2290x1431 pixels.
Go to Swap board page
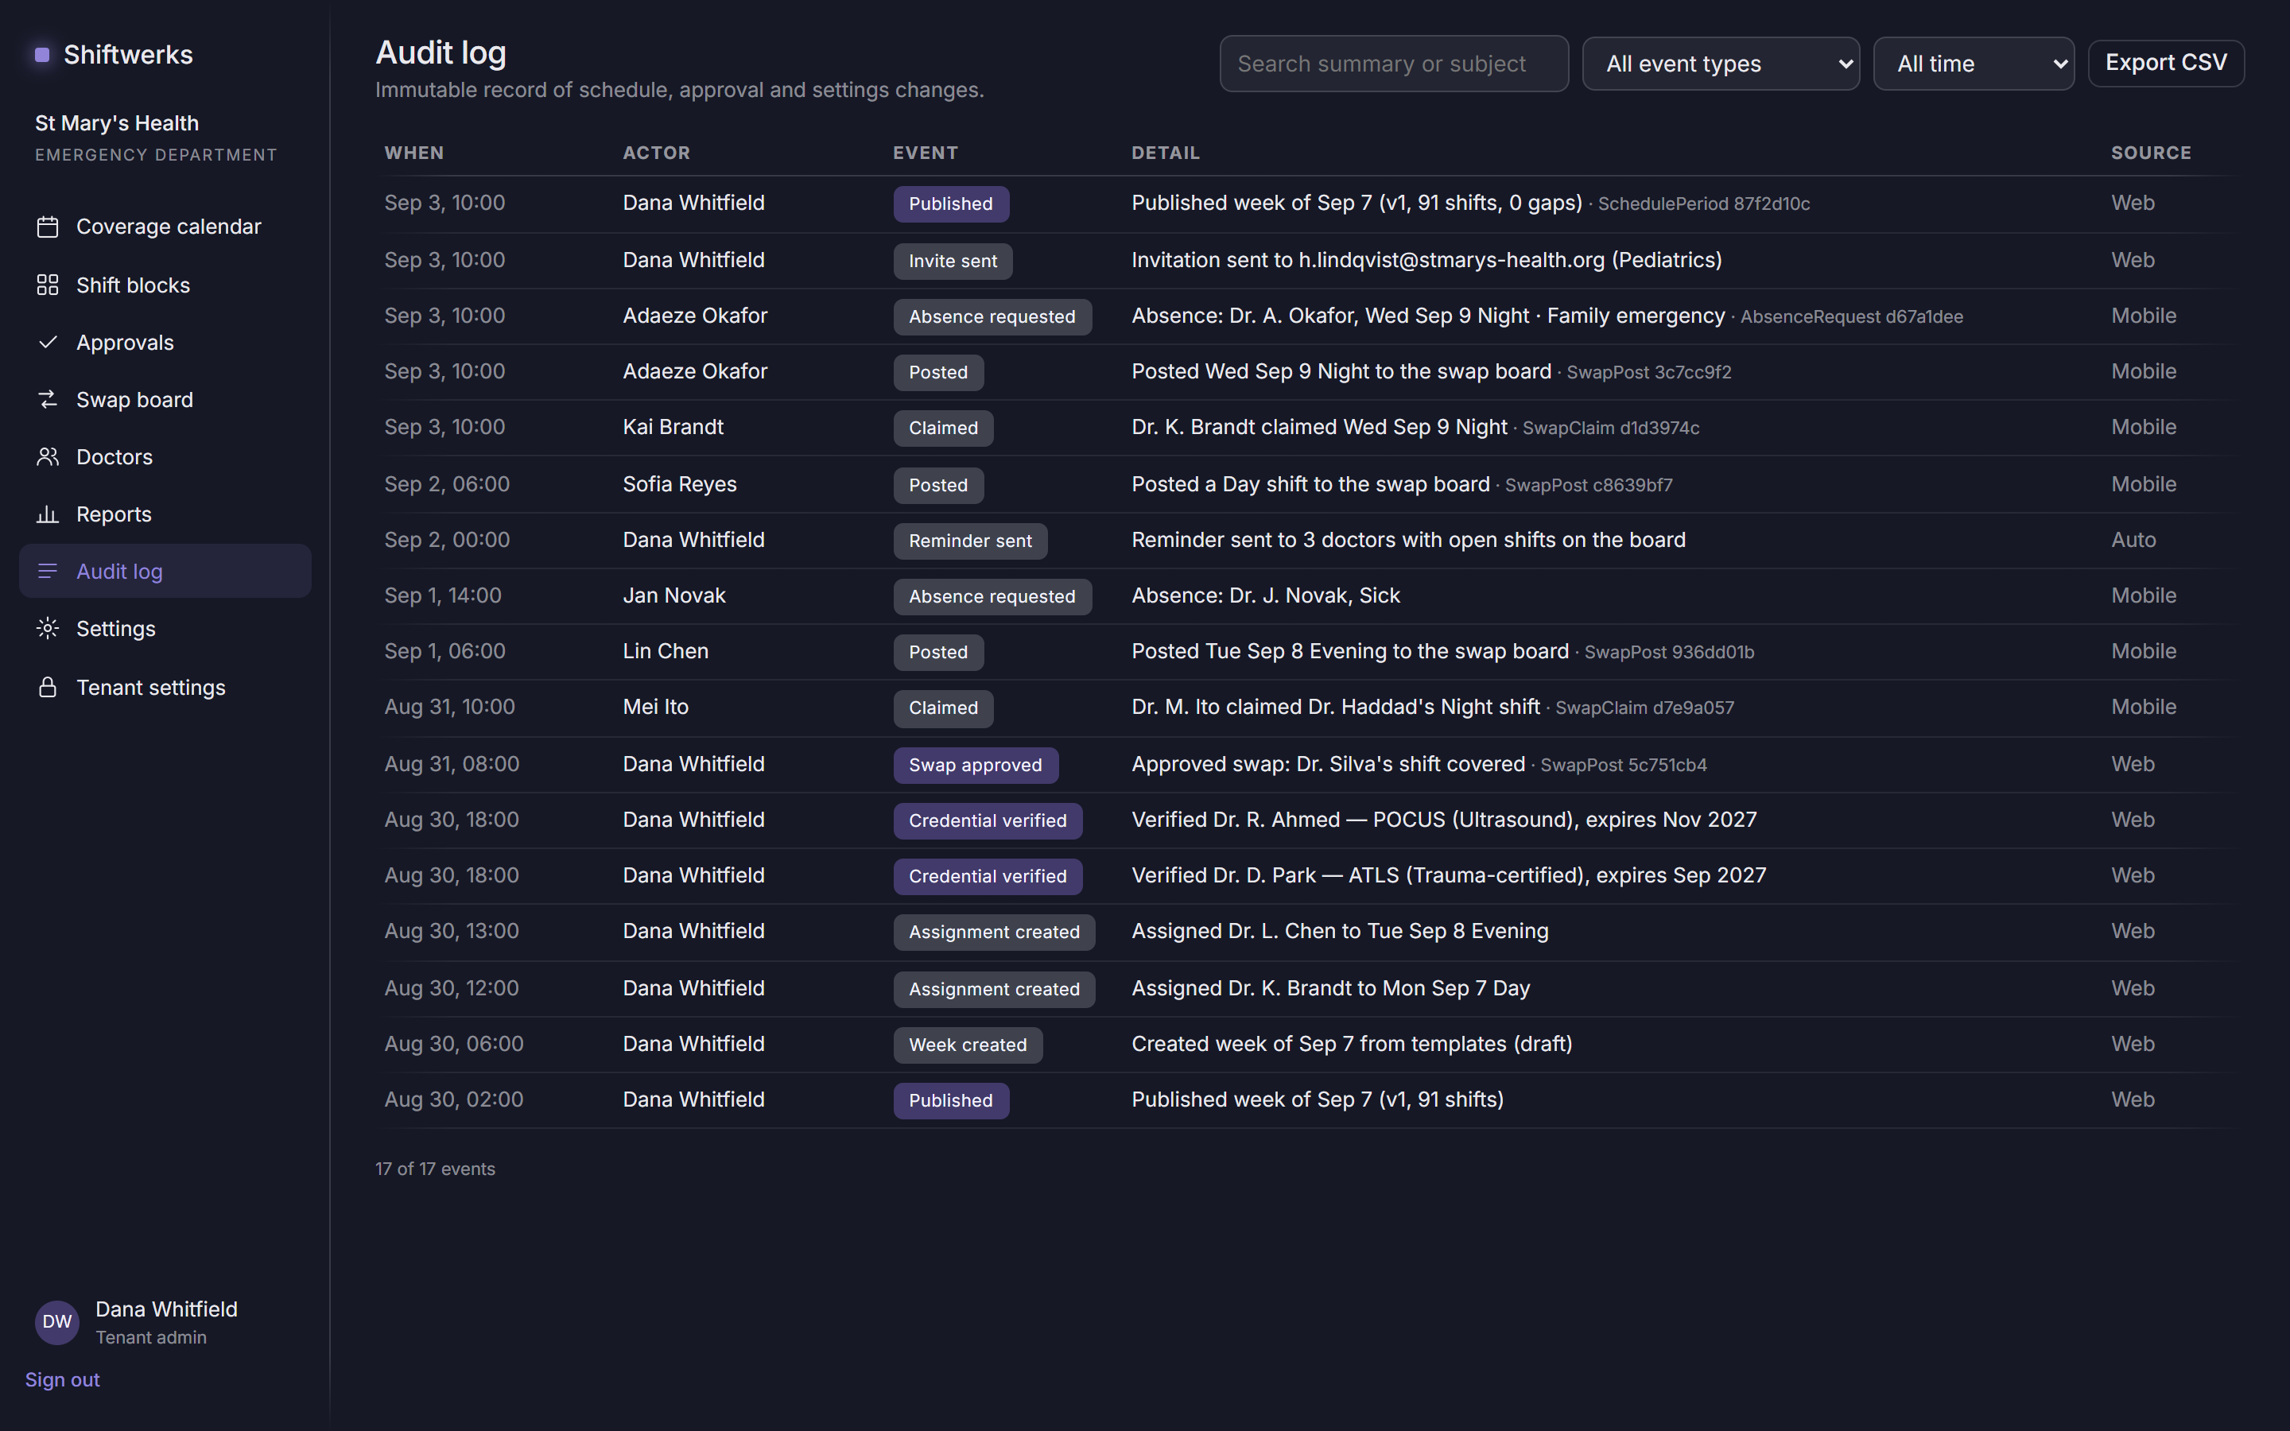point(165,399)
